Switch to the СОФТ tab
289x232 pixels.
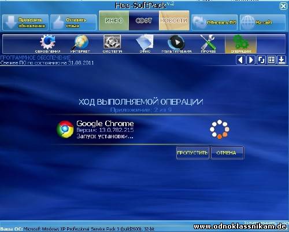coord(144,20)
